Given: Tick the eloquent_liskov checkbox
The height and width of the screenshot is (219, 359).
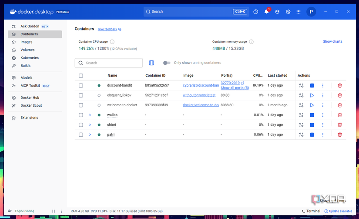Looking at the screenshot, I should [x=81, y=95].
